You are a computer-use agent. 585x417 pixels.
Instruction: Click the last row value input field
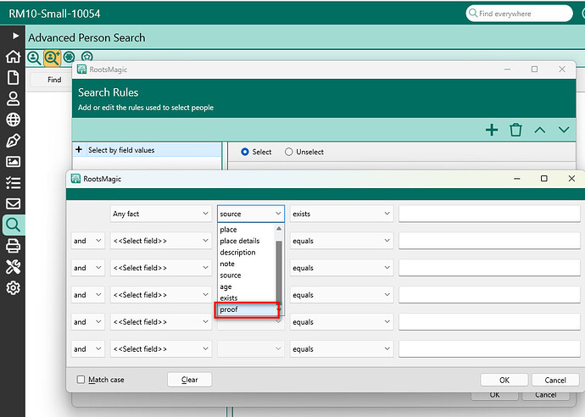(489, 348)
